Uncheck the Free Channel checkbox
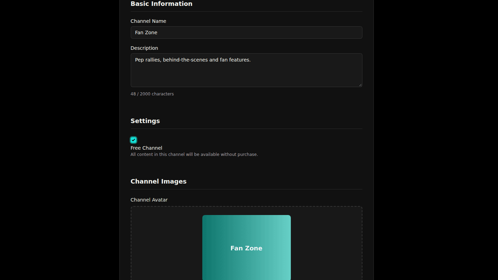Image resolution: width=498 pixels, height=280 pixels. [x=133, y=140]
